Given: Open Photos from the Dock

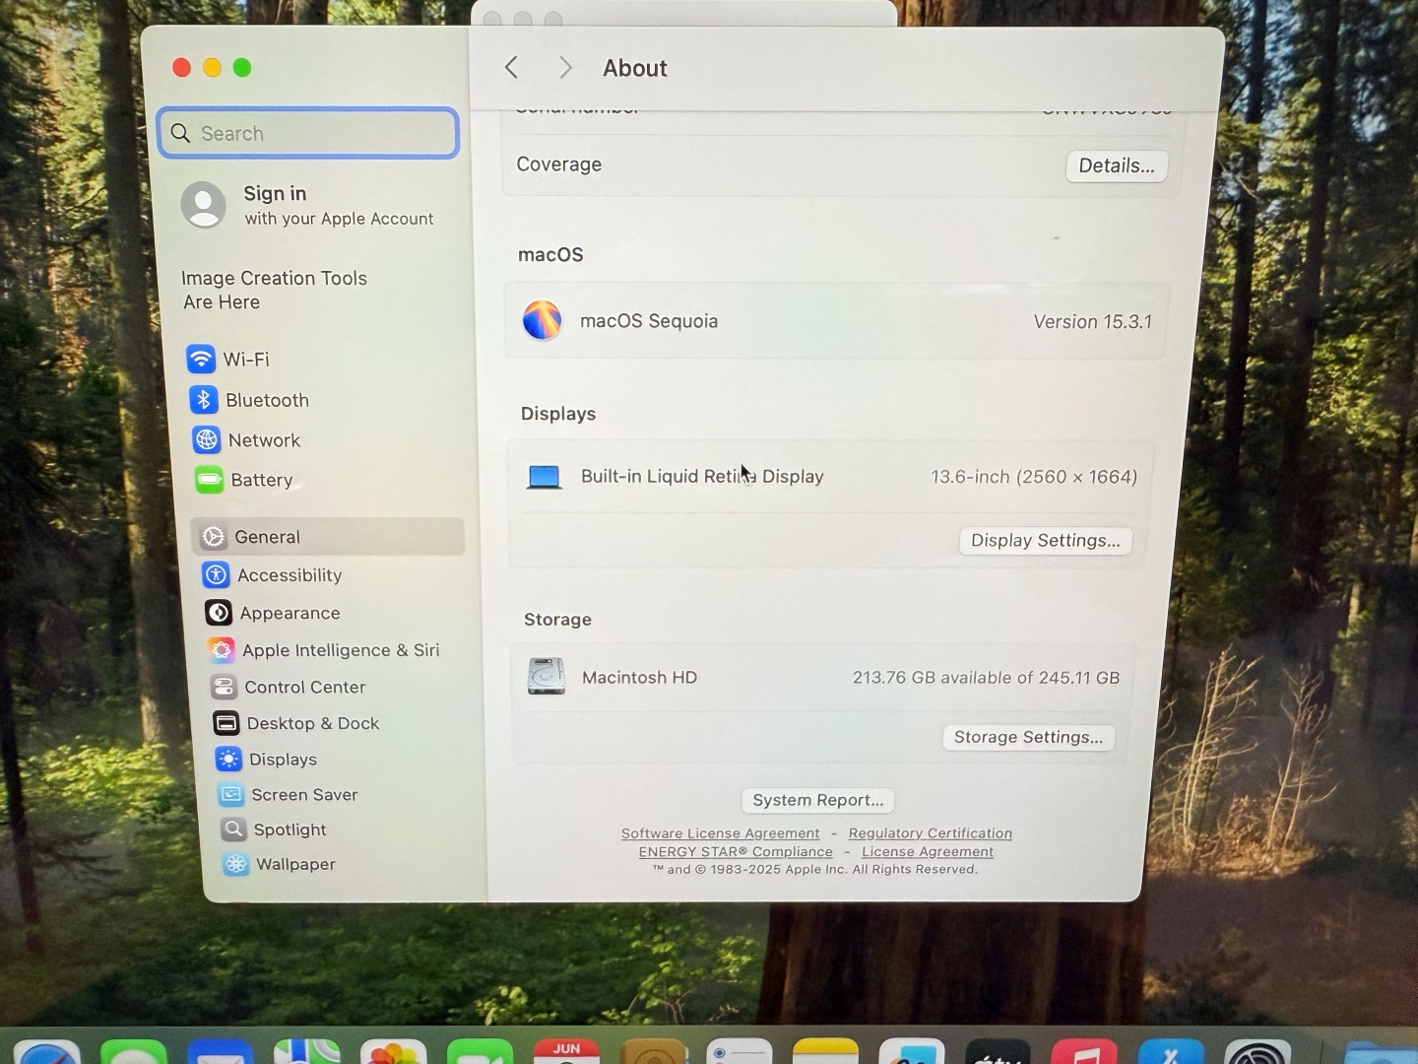Looking at the screenshot, I should point(394,1050).
